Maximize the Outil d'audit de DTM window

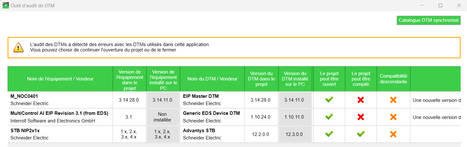(x=440, y=5)
